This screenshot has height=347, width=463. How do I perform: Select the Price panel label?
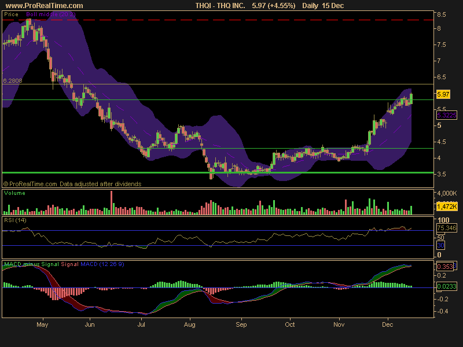(11, 14)
